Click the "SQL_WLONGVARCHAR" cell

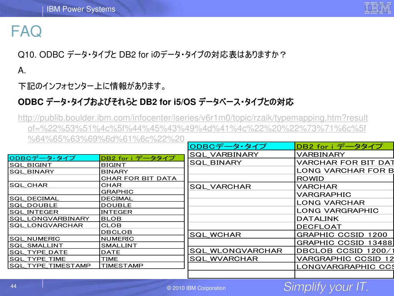tap(241, 251)
